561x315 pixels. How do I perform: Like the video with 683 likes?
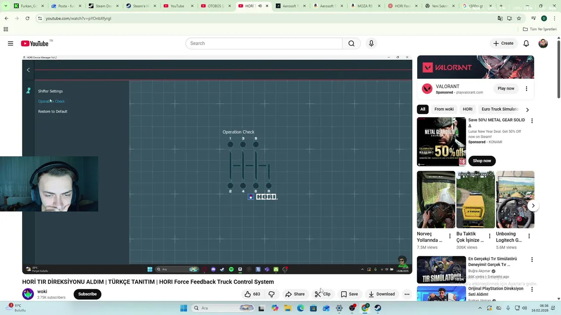252,294
